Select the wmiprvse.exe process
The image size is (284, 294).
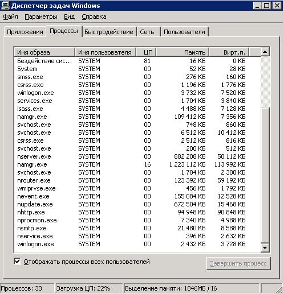point(137,188)
